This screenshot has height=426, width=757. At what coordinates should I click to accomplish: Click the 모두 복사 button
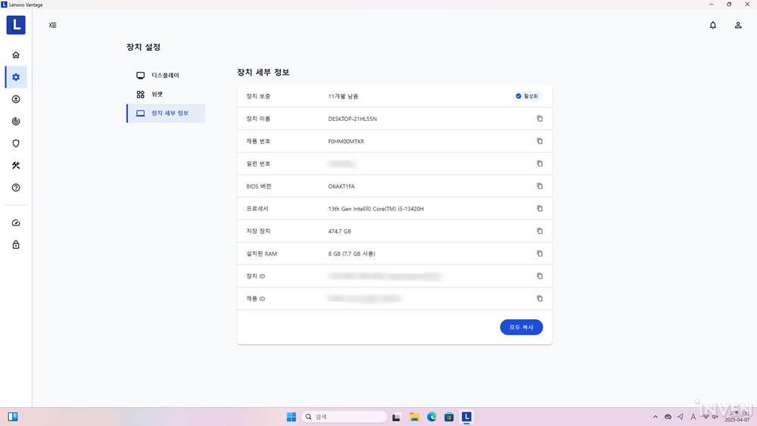(522, 327)
